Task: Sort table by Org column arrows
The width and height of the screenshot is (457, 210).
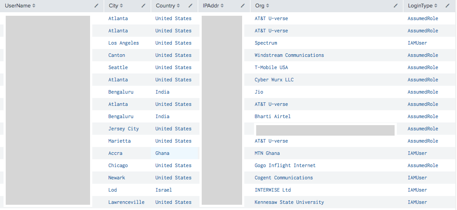Action: tap(268, 6)
